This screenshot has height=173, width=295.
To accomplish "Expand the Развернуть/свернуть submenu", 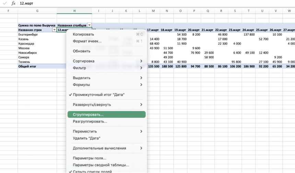I will [106, 105].
